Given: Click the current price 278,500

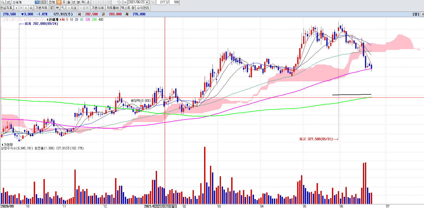Looking at the screenshot, I should (x=9, y=14).
